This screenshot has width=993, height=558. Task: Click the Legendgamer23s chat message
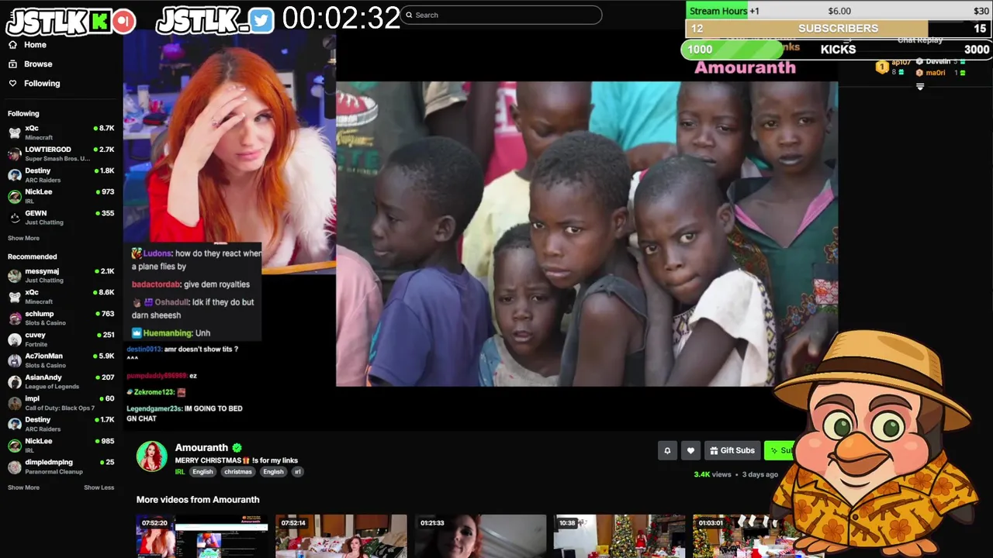coord(185,414)
